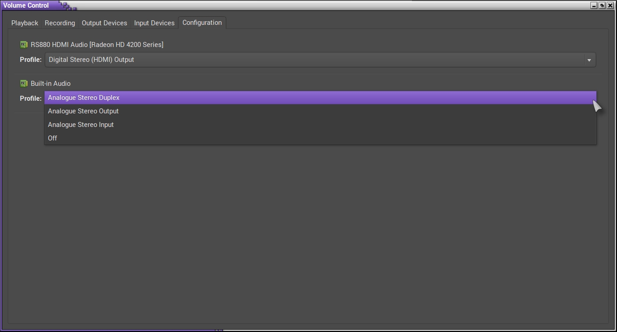Click the Built-in Audio device name

51,84
